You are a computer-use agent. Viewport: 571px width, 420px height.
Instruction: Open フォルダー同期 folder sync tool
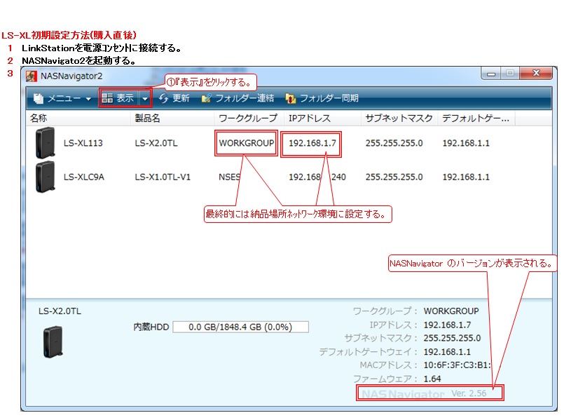(322, 98)
